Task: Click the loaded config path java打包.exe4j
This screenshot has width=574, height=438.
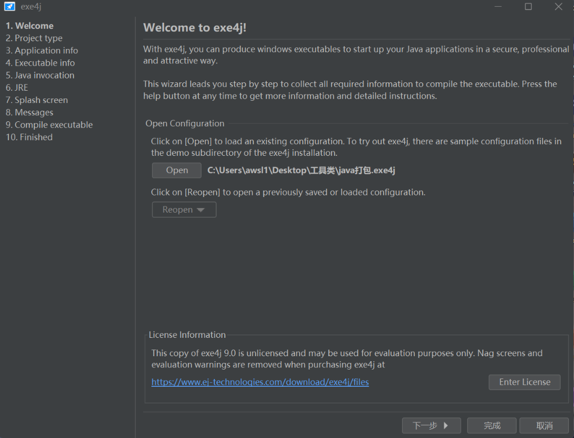Action: coord(301,170)
